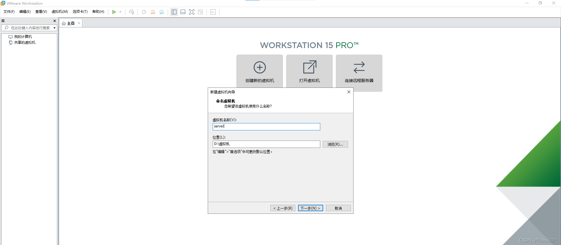Image resolution: width=561 pixels, height=245 pixels.
Task: Open the 文件(F) menu
Action: 9,12
